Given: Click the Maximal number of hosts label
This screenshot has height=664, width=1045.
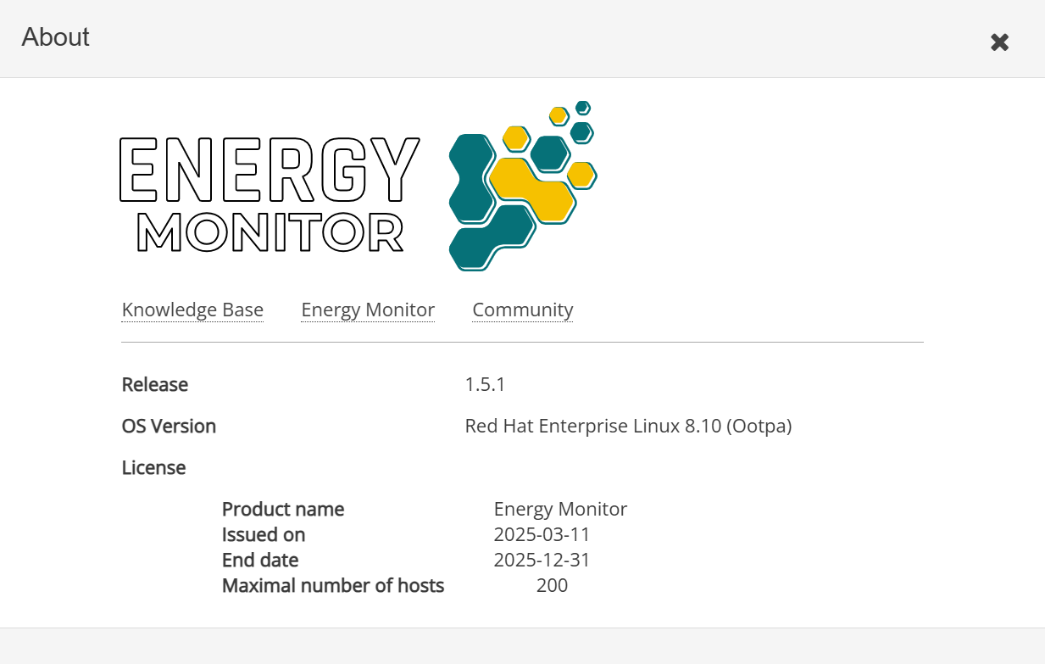Looking at the screenshot, I should tap(333, 586).
